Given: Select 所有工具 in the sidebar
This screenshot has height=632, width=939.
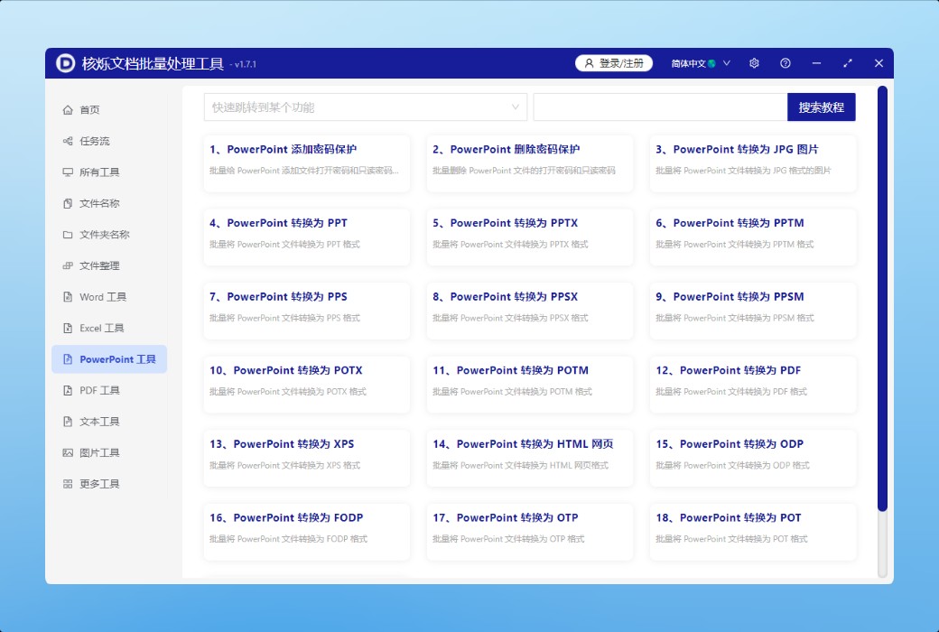Looking at the screenshot, I should 99,172.
